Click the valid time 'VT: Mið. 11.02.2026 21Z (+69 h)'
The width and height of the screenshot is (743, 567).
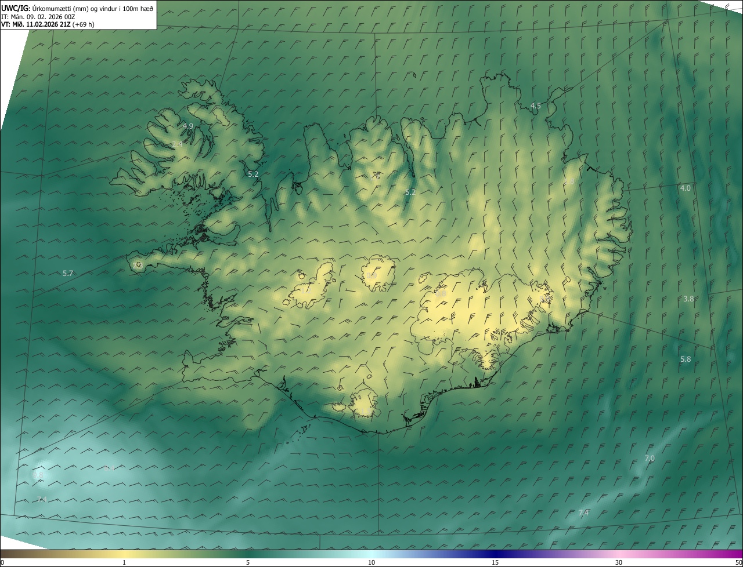click(48, 25)
